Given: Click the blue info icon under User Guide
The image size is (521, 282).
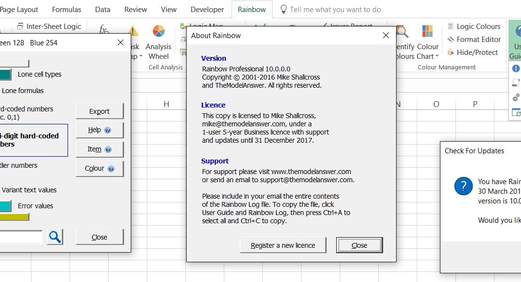Looking at the screenshot, I should click(x=516, y=68).
